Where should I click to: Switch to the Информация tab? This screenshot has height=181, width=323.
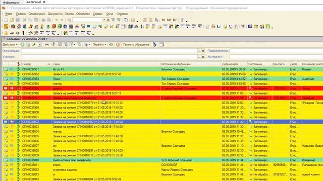[11, 3]
